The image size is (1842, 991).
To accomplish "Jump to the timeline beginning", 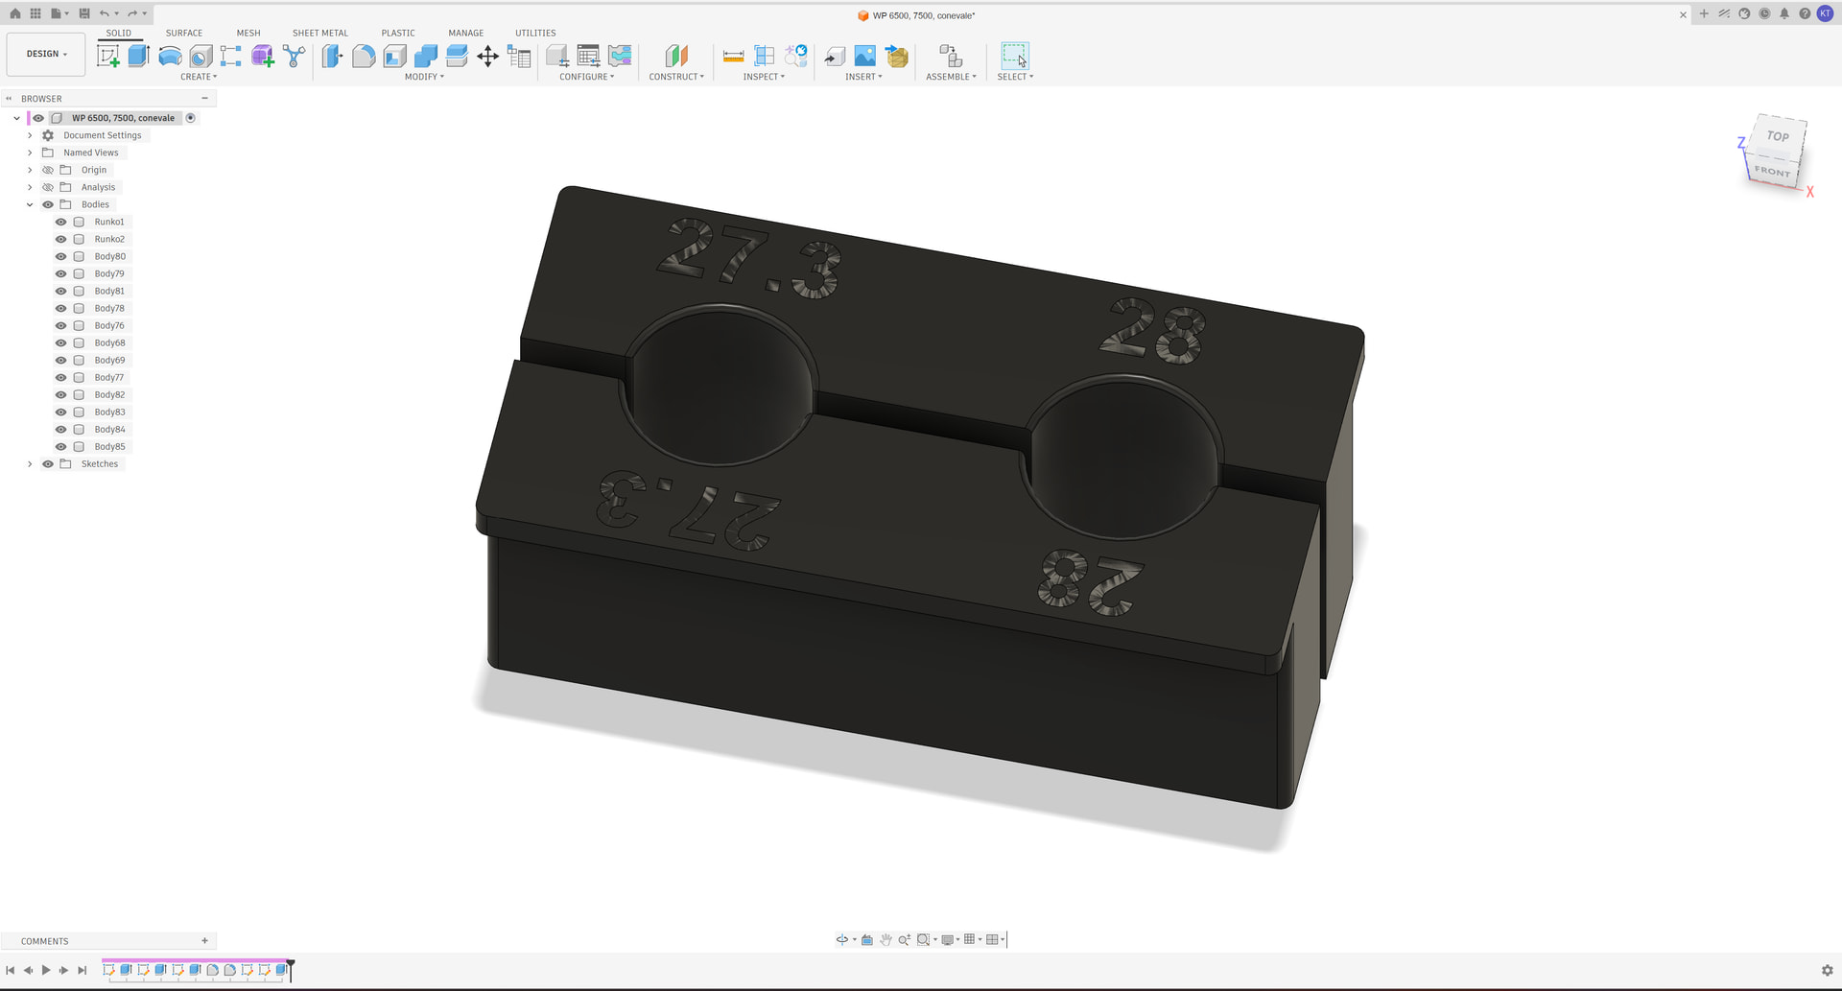I will (x=11, y=971).
